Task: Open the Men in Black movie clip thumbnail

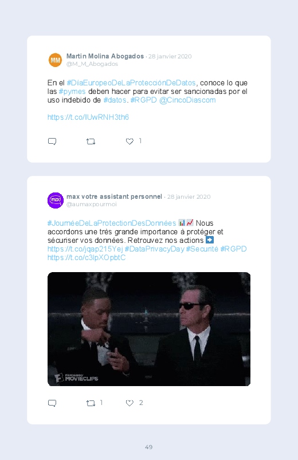Action: click(x=149, y=329)
